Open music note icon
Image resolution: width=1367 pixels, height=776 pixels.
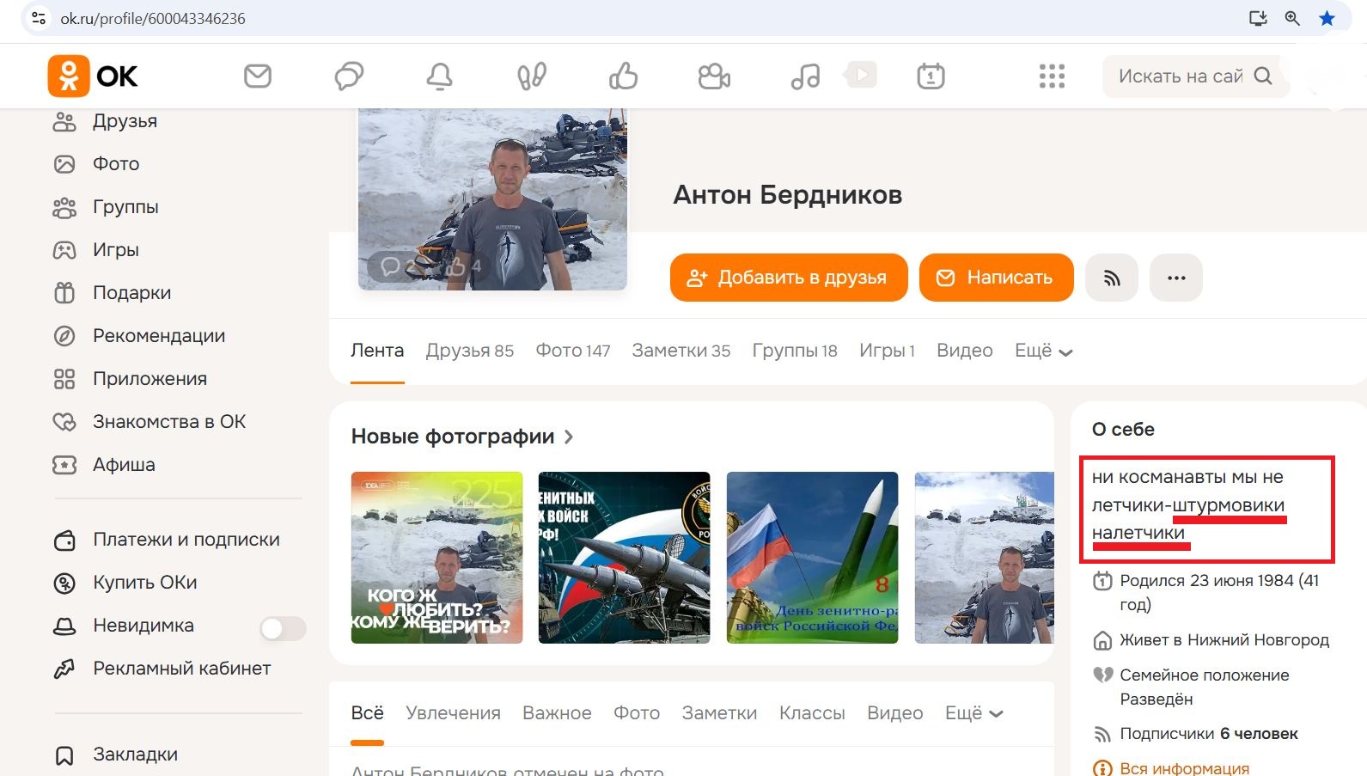click(x=805, y=76)
